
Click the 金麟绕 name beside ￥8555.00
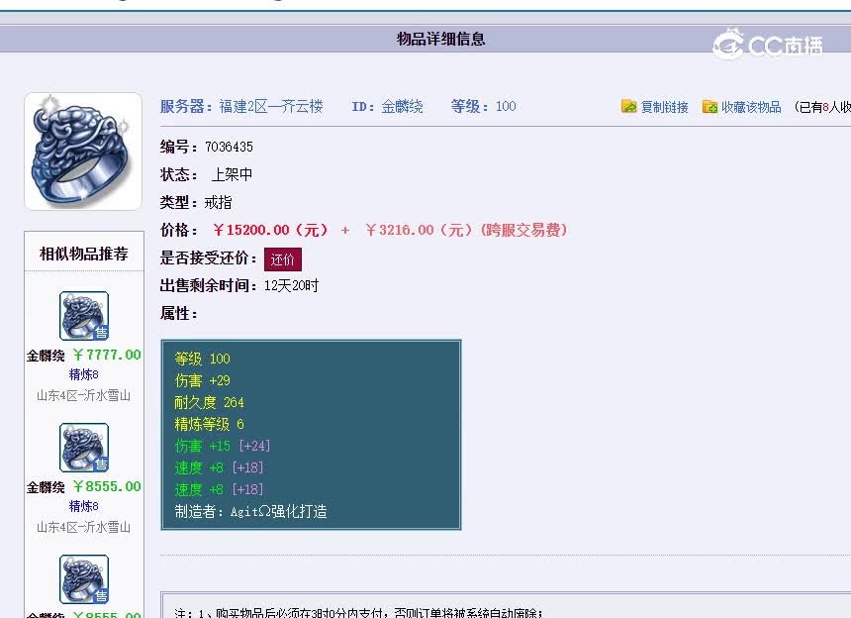46,487
